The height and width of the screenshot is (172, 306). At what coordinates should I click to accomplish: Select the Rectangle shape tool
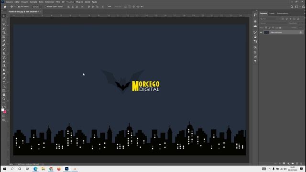point(4,91)
